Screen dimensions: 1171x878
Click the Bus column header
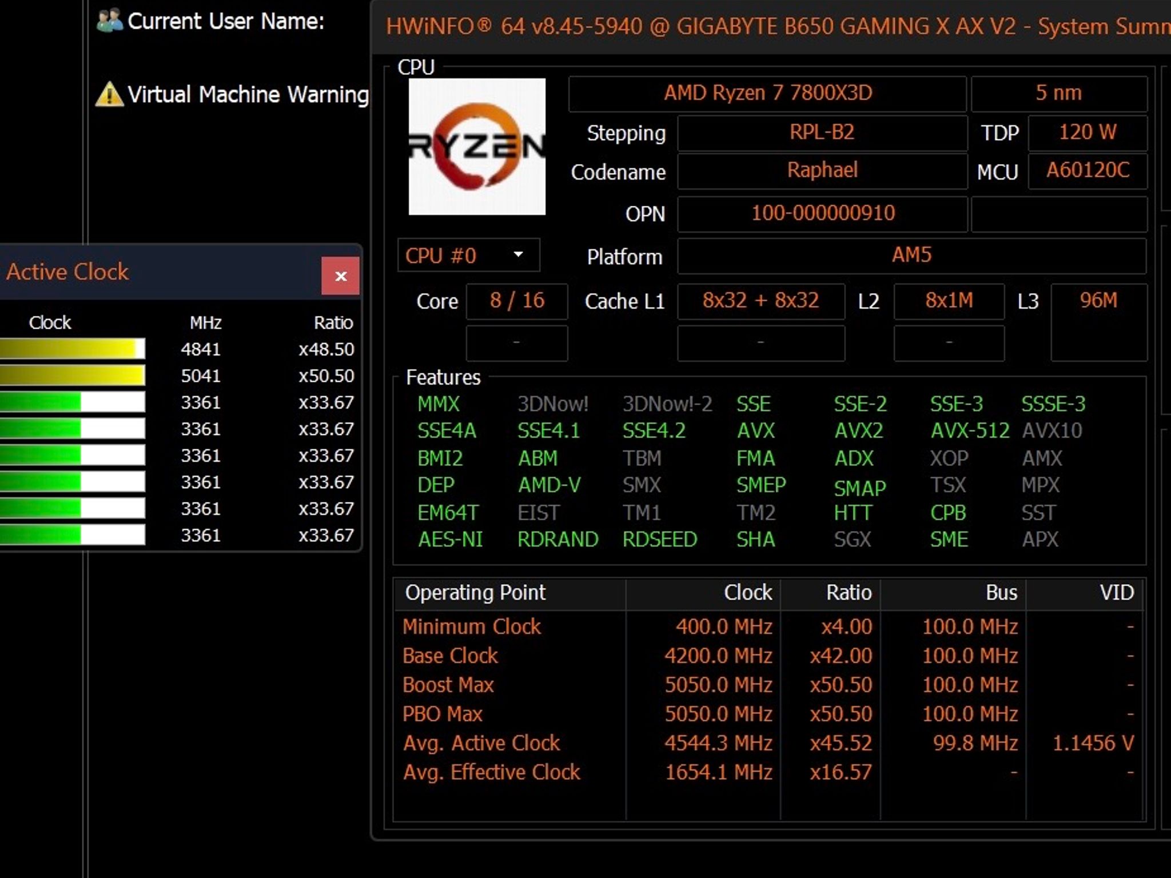coord(953,593)
